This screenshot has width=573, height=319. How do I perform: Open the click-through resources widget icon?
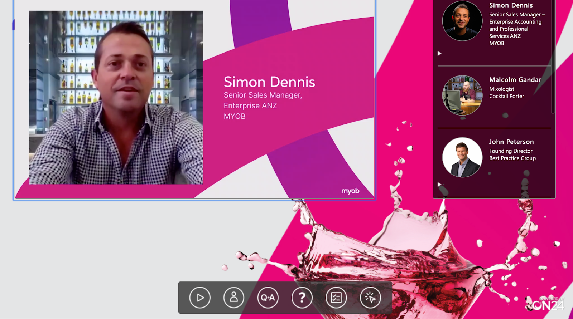point(370,298)
